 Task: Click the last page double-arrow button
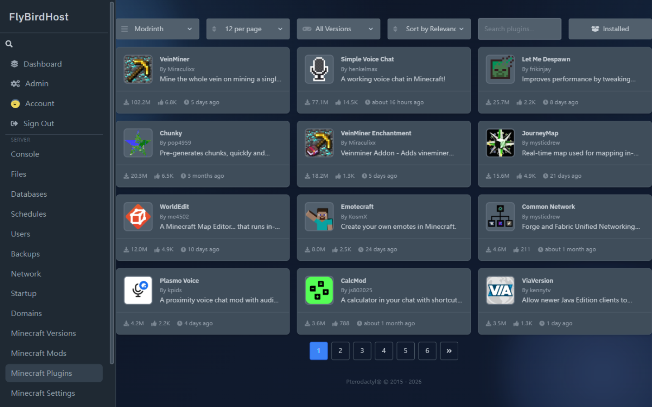pos(449,351)
